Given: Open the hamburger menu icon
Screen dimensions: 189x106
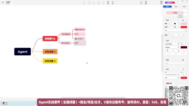Looking at the screenshot, I should [3, 2].
